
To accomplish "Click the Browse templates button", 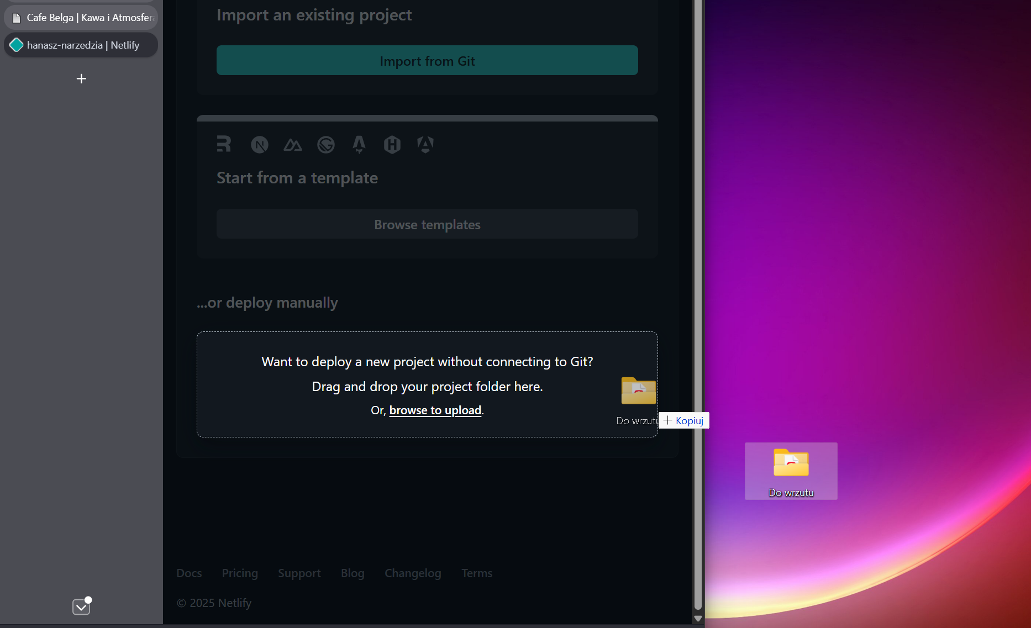I will (x=427, y=224).
